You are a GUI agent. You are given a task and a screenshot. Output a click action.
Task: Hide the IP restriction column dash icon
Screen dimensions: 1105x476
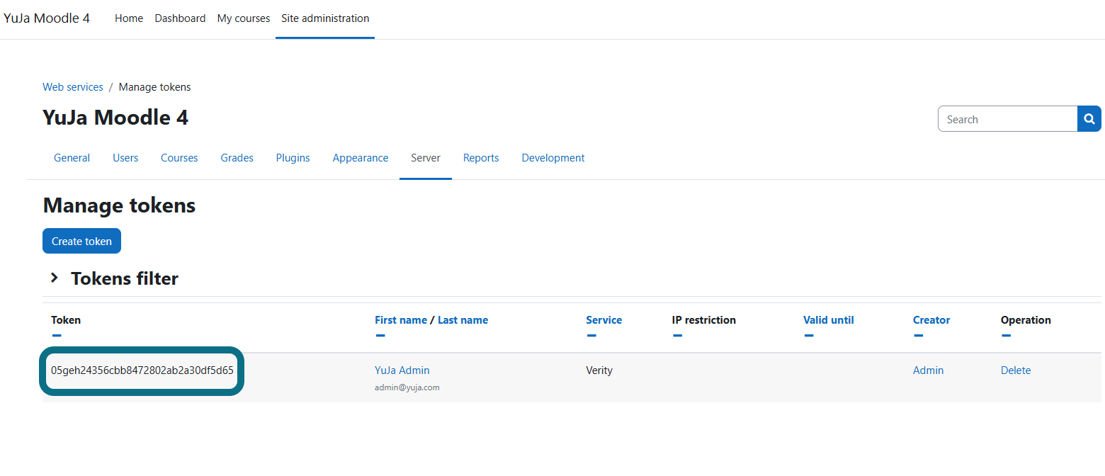(x=677, y=335)
